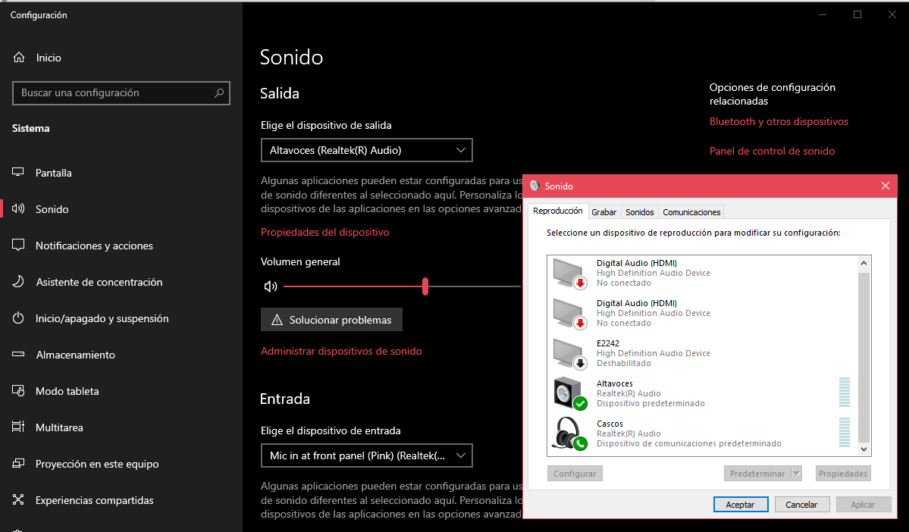Click Dispositivo predeterminado text under Altavoces
Viewport: 909px width, 532px height.
pyautogui.click(x=650, y=403)
